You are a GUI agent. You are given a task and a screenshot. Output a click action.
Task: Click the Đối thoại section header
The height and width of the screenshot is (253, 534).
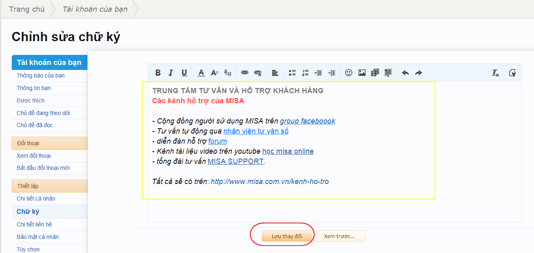tap(49, 143)
